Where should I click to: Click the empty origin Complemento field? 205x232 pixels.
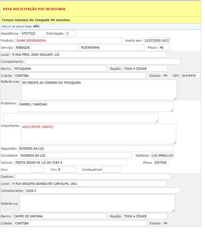[x=103, y=62]
